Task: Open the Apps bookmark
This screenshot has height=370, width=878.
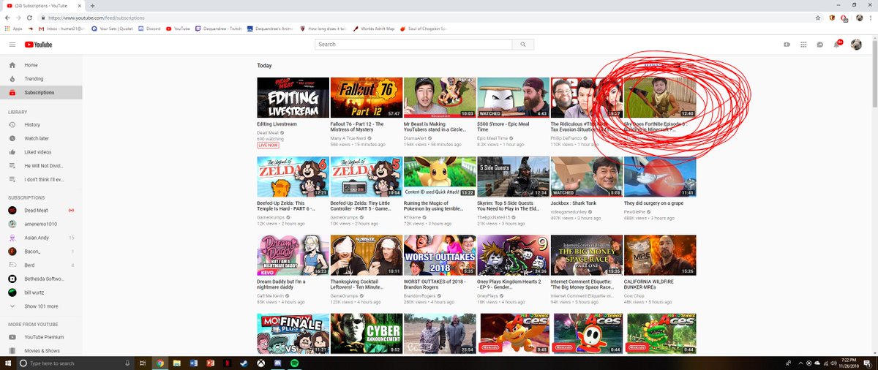Action: (13, 29)
